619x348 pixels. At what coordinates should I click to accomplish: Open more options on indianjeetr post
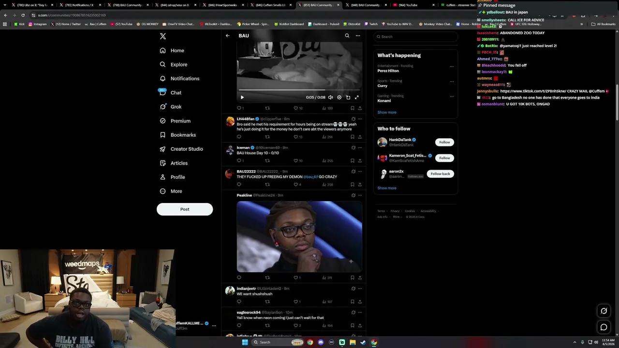click(360, 289)
